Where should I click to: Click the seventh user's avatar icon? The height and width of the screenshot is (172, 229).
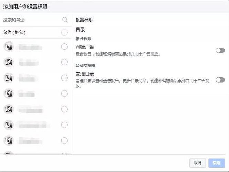click(9, 140)
